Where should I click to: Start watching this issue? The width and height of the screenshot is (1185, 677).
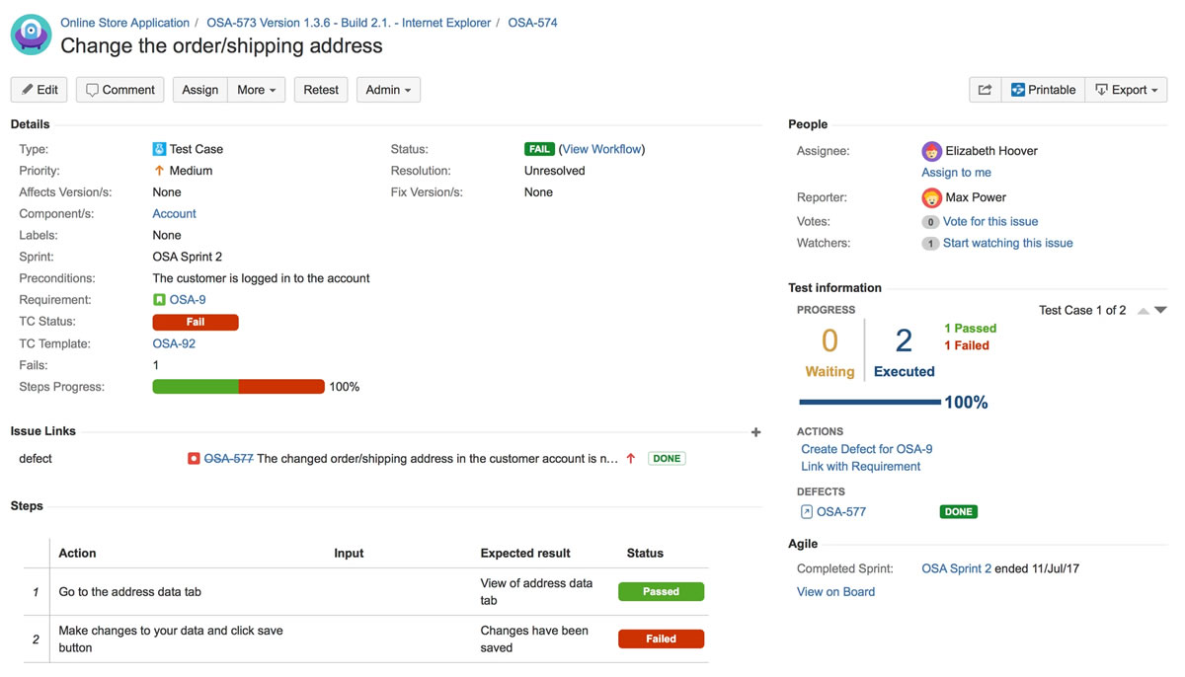pyautogui.click(x=1007, y=243)
